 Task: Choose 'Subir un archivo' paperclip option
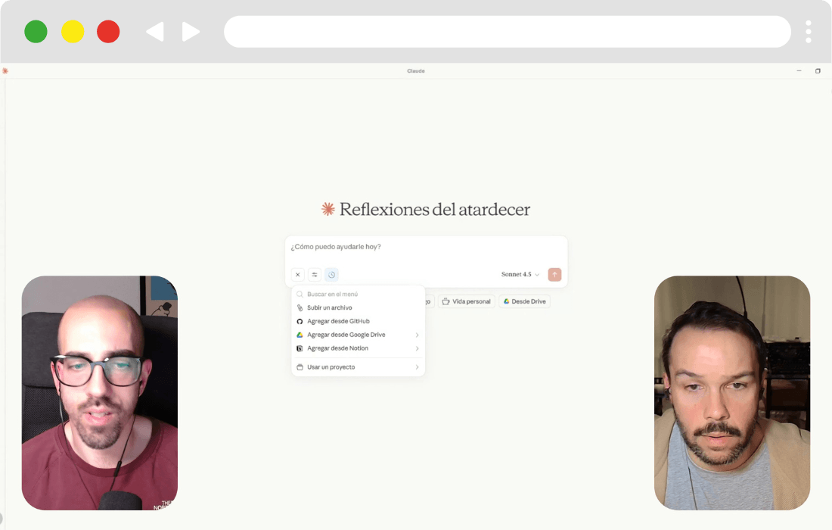tap(359, 308)
